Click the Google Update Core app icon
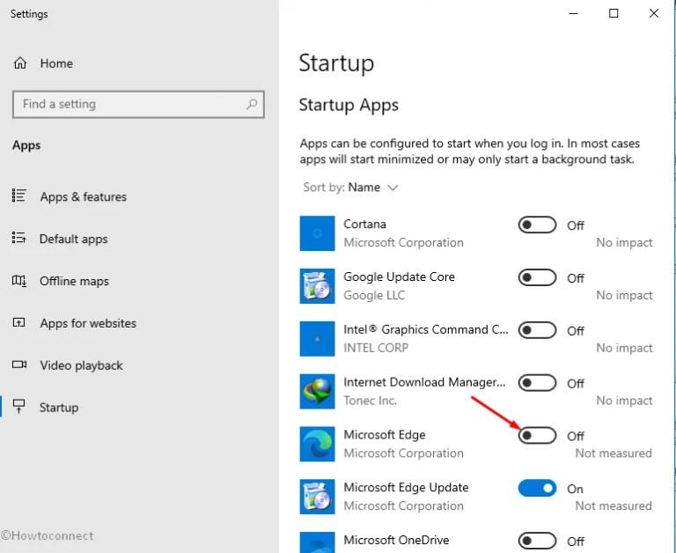 tap(317, 286)
